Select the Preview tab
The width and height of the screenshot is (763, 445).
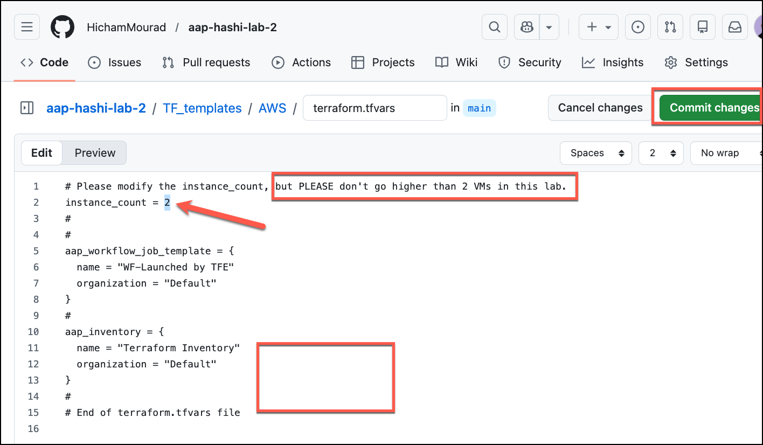point(95,153)
